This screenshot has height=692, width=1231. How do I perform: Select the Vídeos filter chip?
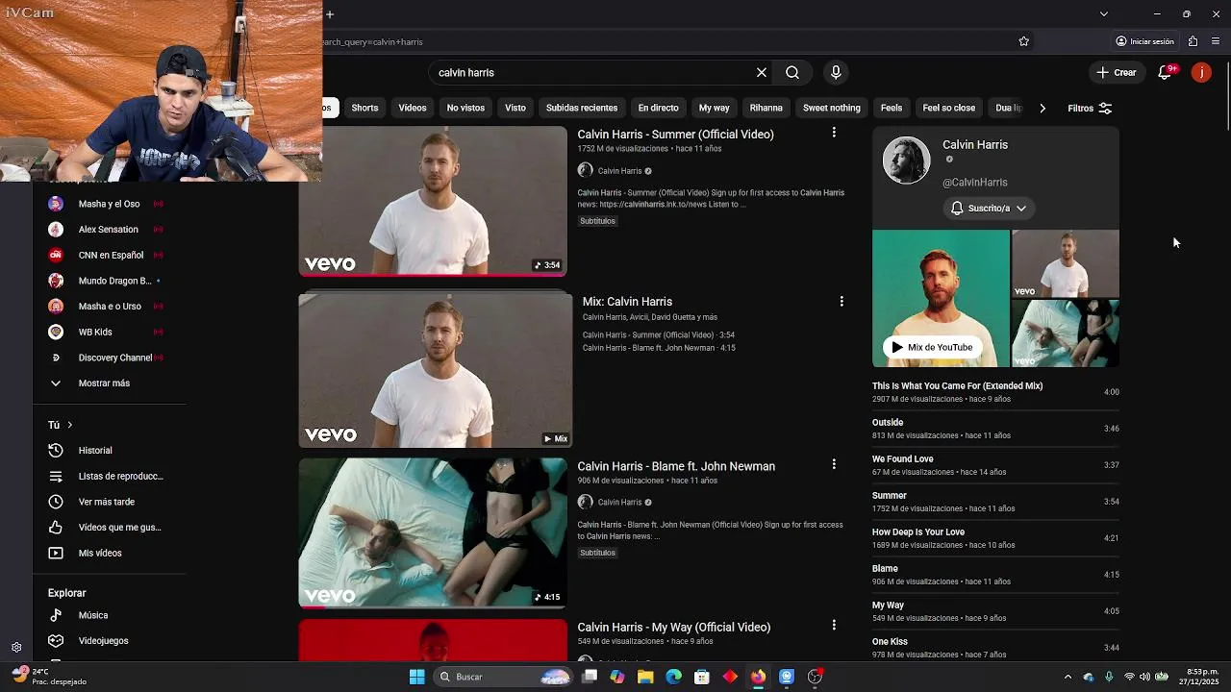coord(413,108)
